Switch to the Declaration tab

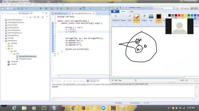(80, 81)
